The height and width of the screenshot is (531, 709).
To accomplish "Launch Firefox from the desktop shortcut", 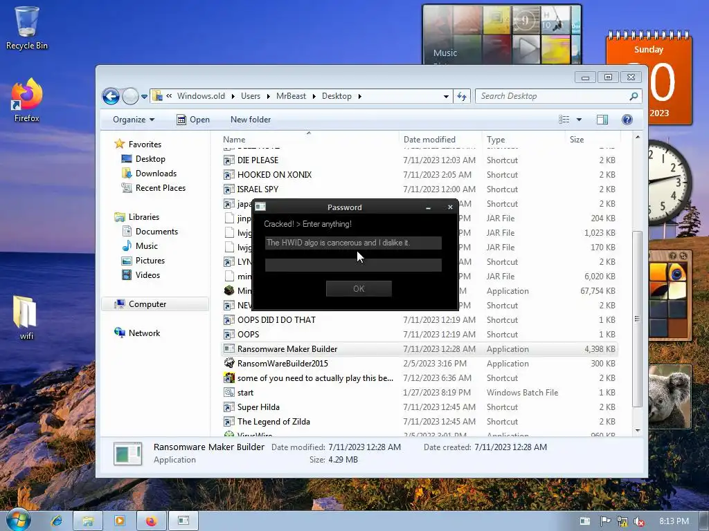I will (27, 100).
